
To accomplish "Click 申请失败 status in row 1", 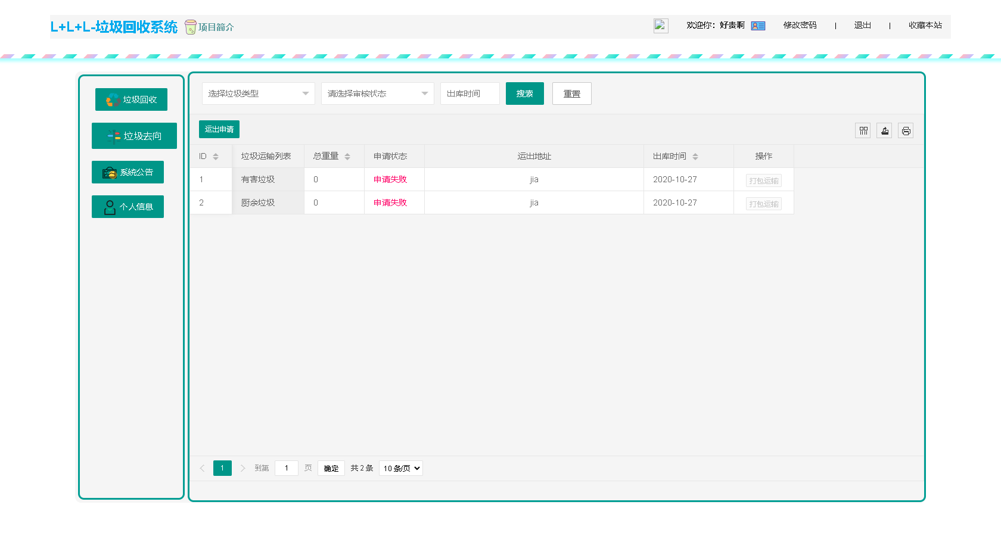I will pyautogui.click(x=390, y=179).
